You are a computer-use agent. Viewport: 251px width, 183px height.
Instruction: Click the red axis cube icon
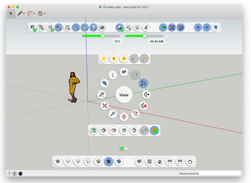click(114, 130)
